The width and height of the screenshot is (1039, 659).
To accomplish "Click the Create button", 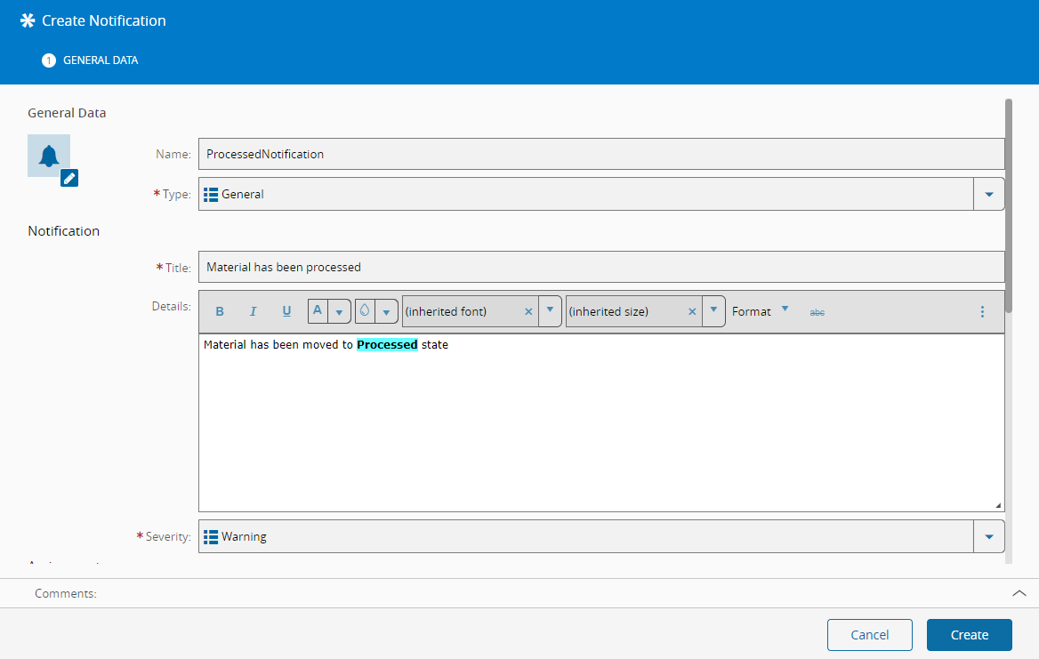I will (969, 635).
